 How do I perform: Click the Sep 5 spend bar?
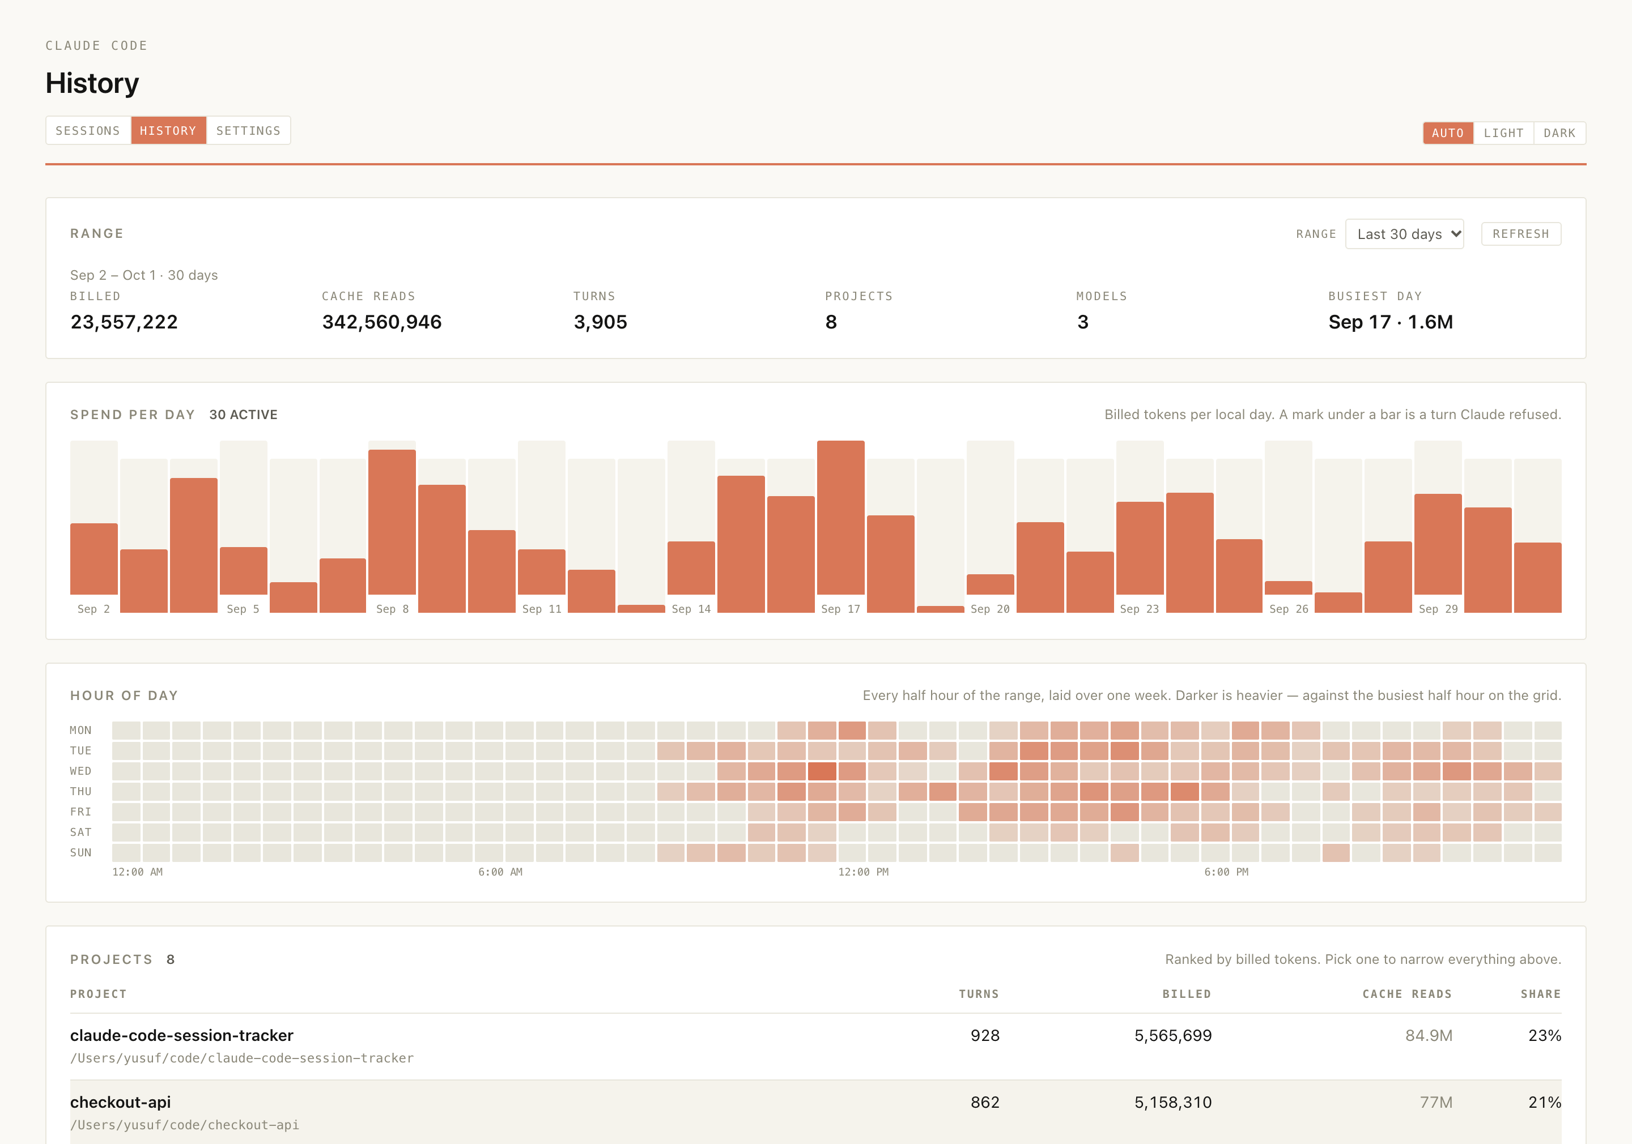(x=244, y=570)
